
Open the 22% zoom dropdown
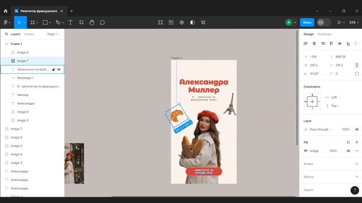coord(354,23)
